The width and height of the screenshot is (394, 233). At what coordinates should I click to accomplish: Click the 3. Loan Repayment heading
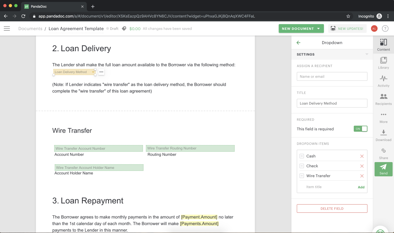tap(88, 201)
